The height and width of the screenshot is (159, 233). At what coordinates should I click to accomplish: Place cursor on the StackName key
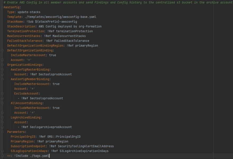(15, 22)
